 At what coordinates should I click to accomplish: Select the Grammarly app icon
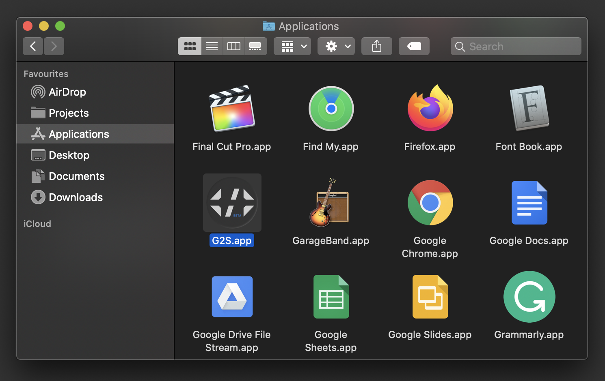point(529,296)
